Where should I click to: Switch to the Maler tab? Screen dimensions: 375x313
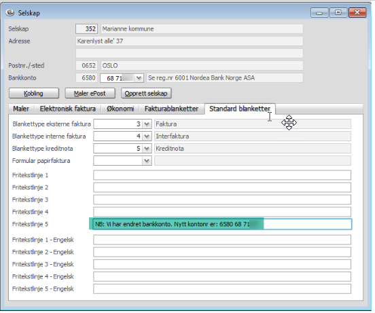click(x=21, y=109)
